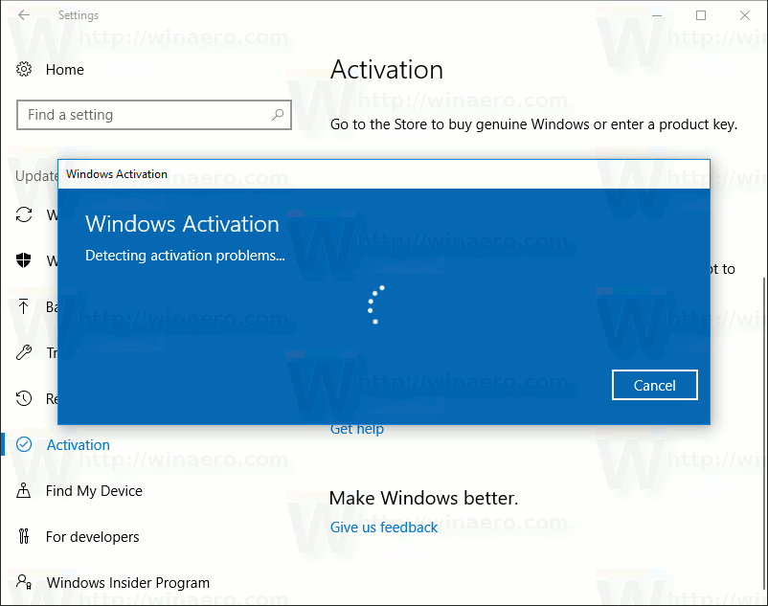768x606 pixels.
Task: Click the magnifier in the search box
Action: pyautogui.click(x=278, y=114)
